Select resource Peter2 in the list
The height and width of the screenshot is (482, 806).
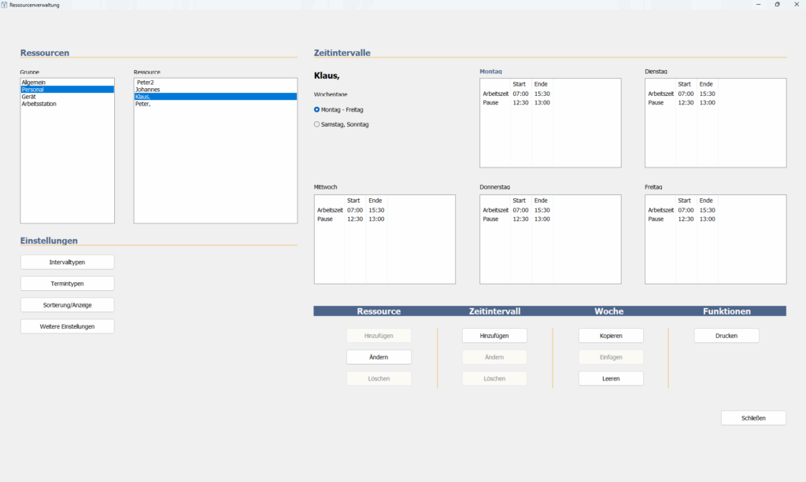pos(145,83)
